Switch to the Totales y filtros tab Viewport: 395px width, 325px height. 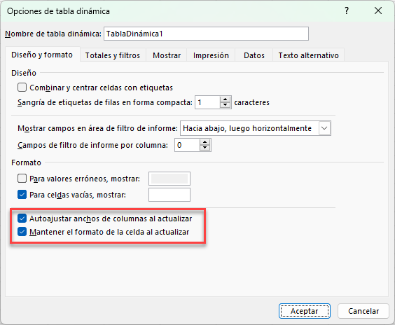113,55
